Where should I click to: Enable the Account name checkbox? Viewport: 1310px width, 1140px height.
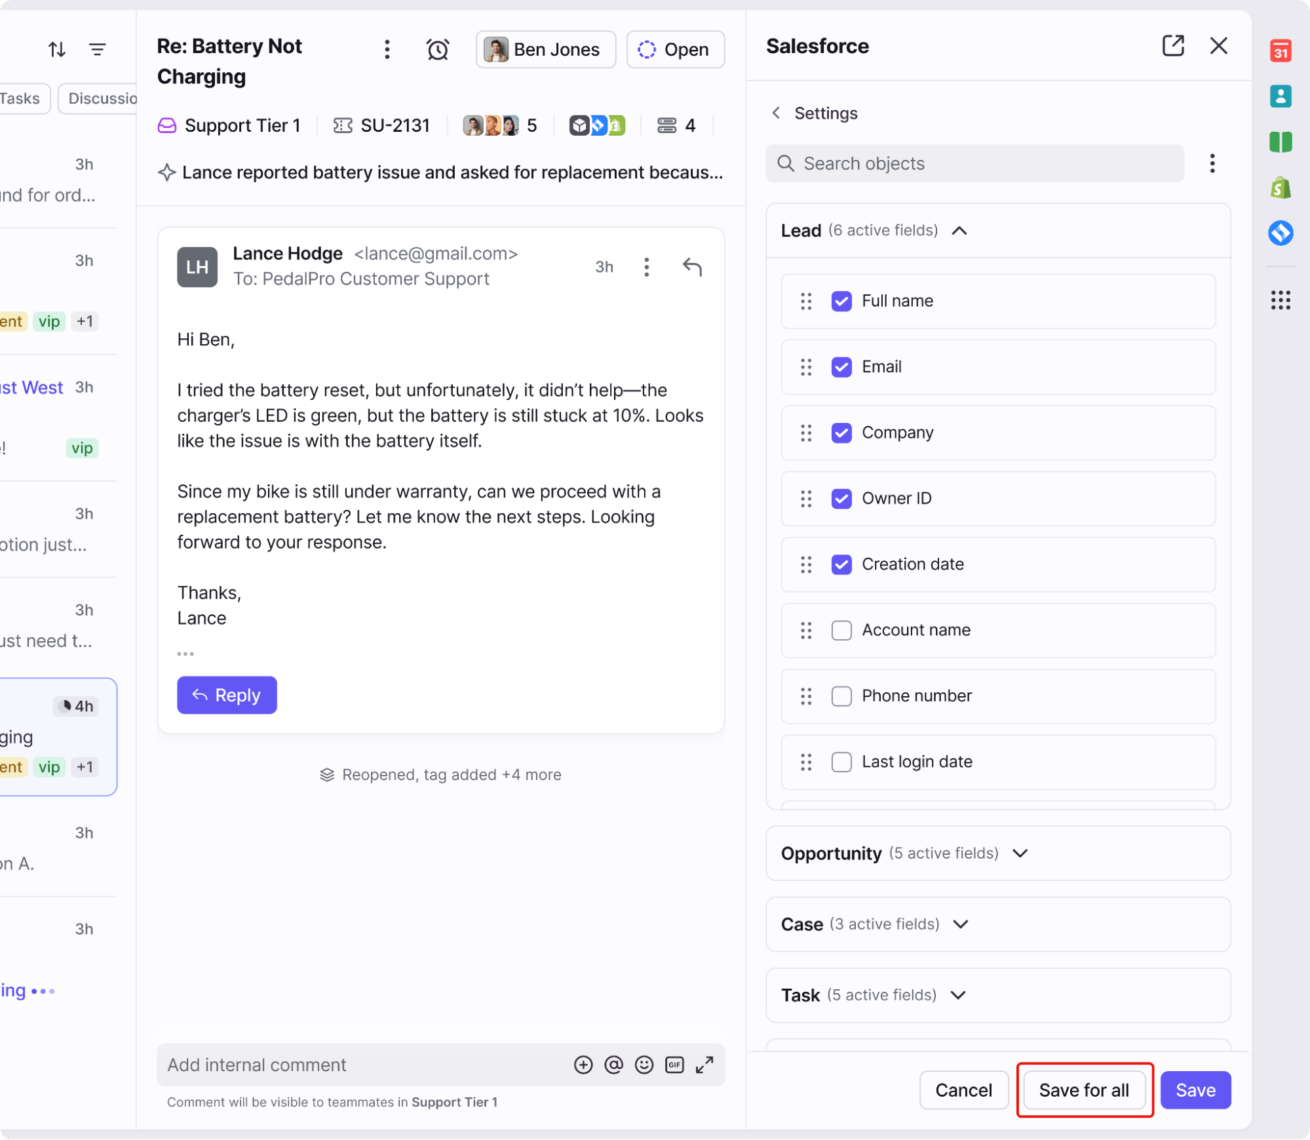[x=841, y=630]
